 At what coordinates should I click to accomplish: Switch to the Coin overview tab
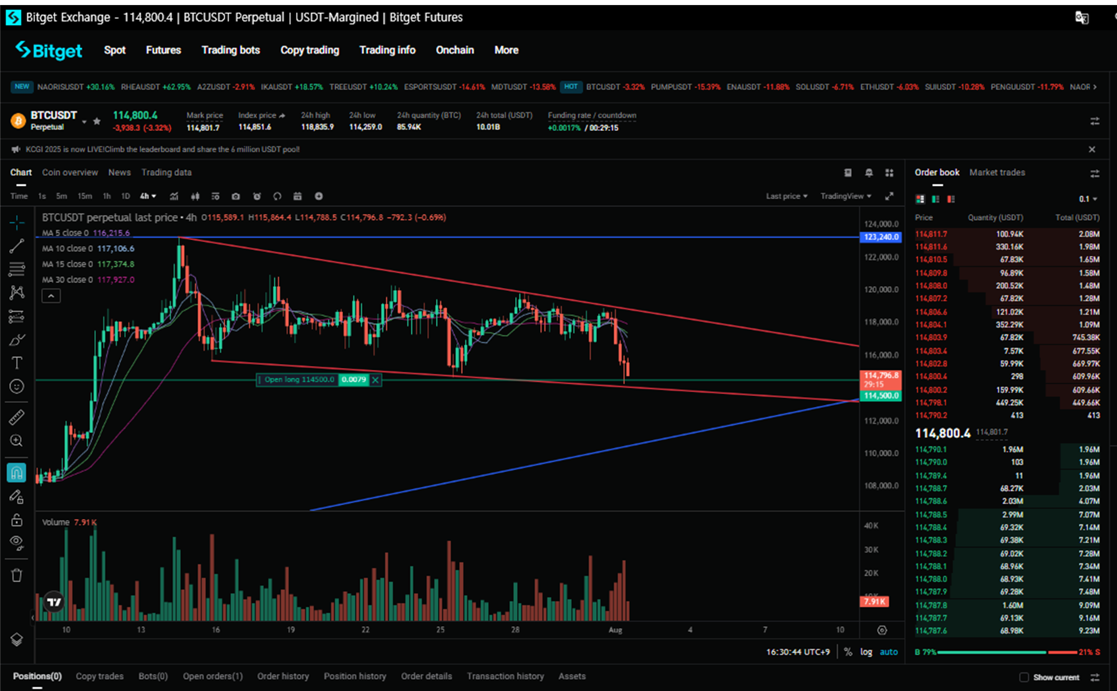tap(70, 173)
